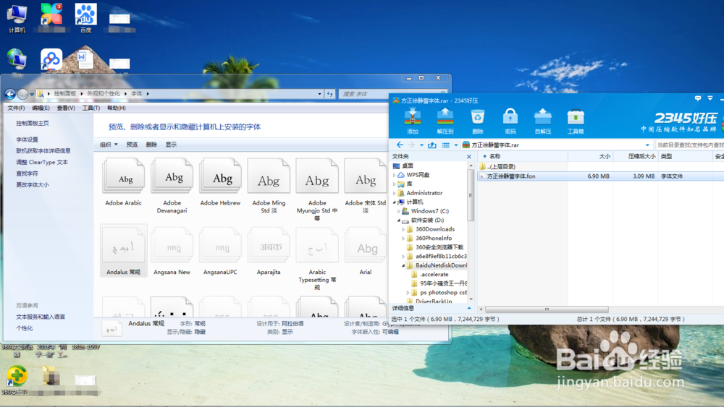Sort by the 压缩后大小 column header

coord(641,157)
